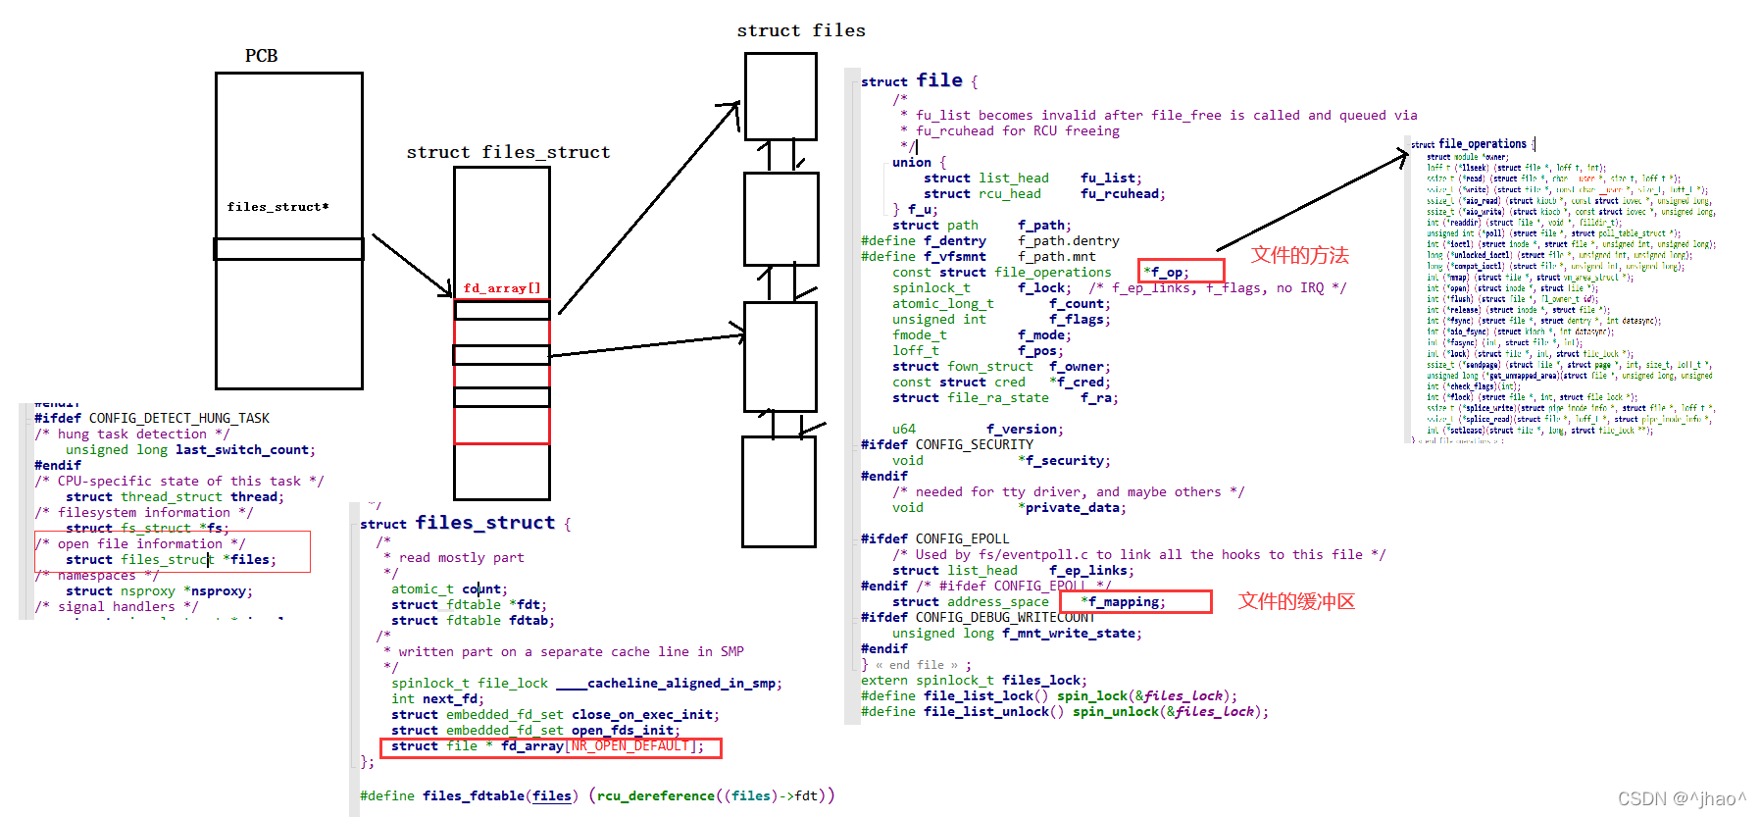Click the "struct fdtable *fdt;" line
Screen dimensions: 1761x818
pos(470,604)
